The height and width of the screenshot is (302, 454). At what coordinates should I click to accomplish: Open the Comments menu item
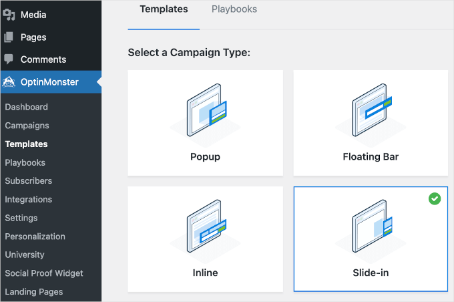[51, 59]
